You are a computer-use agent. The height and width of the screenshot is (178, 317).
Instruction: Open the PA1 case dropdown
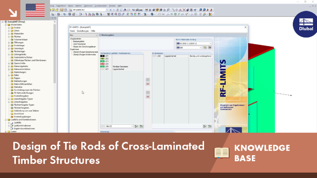click(x=83, y=35)
